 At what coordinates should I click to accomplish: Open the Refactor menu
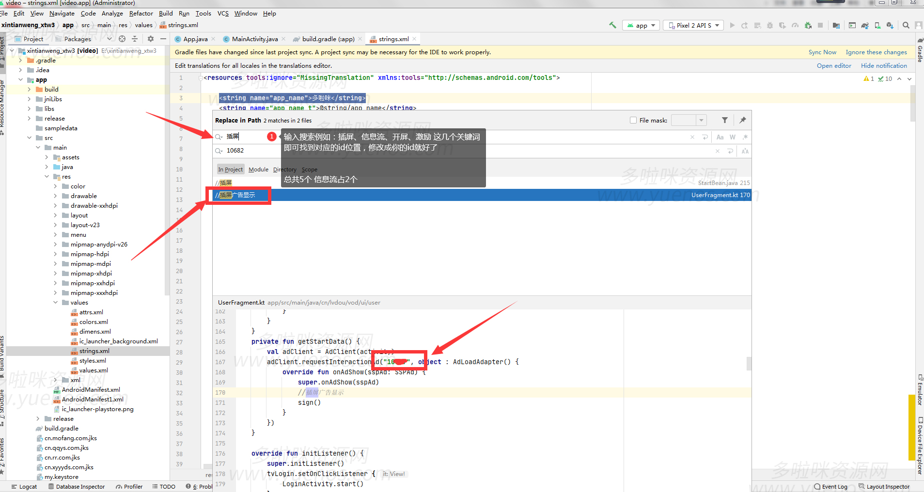point(141,14)
